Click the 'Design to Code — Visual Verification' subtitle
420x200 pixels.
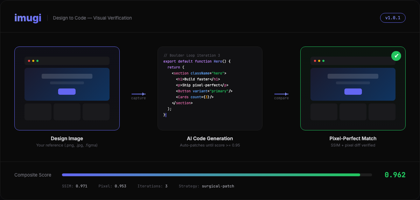pyautogui.click(x=92, y=18)
